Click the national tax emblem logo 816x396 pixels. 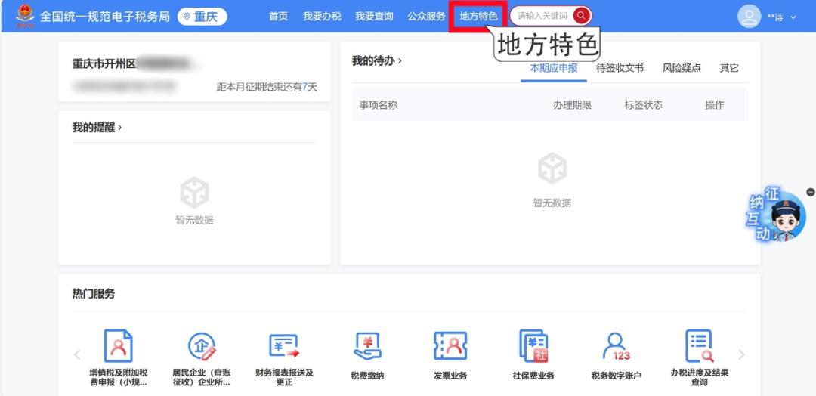pos(24,16)
